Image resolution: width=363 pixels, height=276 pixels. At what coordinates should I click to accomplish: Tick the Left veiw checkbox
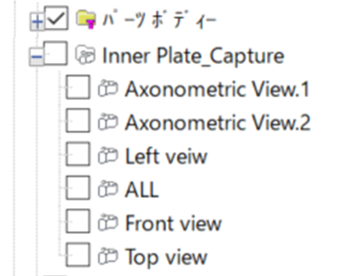point(78,154)
